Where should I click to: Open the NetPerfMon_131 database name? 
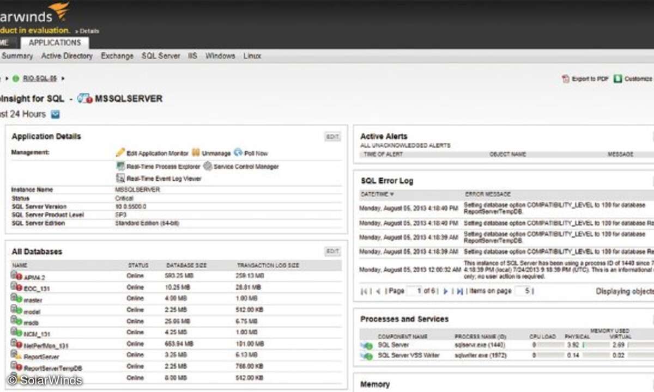pyautogui.click(x=46, y=346)
